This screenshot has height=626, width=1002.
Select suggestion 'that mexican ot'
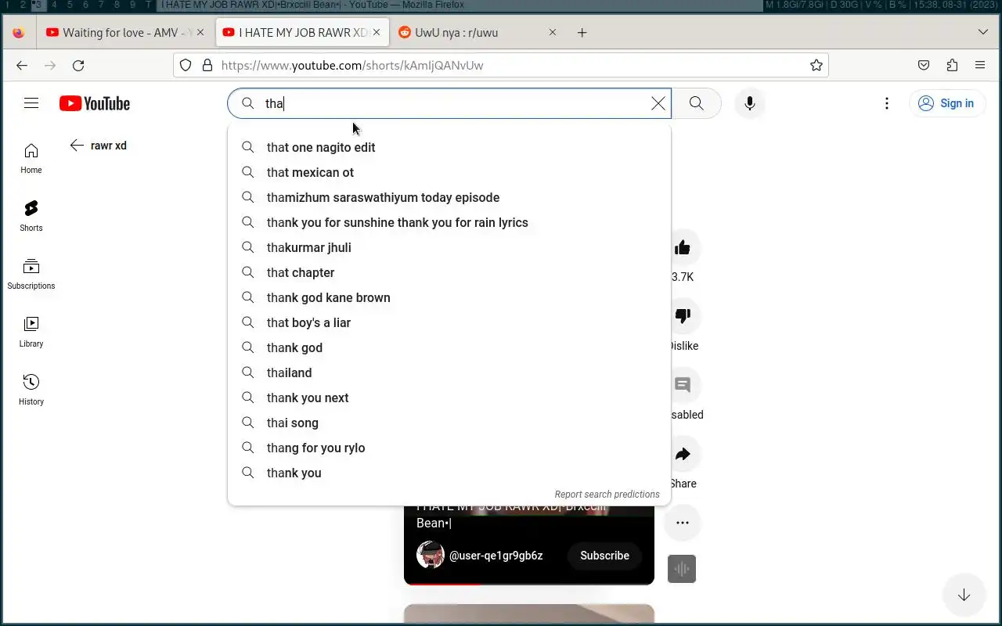coord(449,172)
